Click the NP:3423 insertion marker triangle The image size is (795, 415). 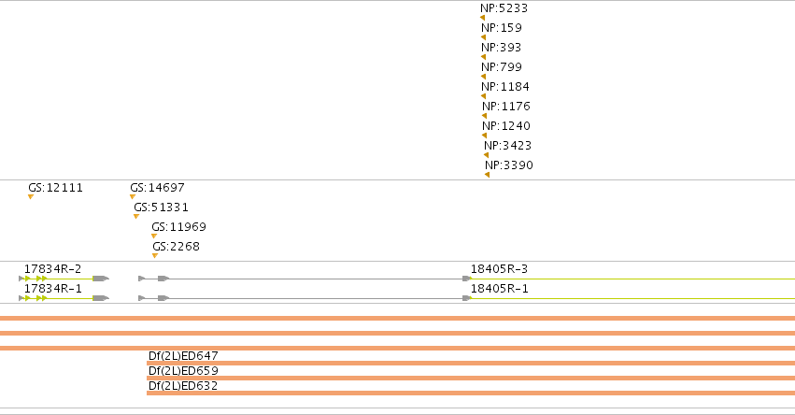[x=487, y=155]
